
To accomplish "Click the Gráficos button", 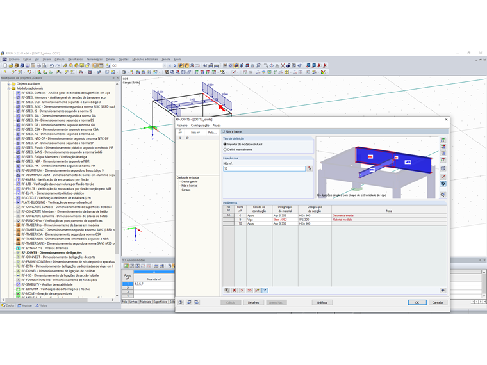I will pyautogui.click(x=322, y=302).
